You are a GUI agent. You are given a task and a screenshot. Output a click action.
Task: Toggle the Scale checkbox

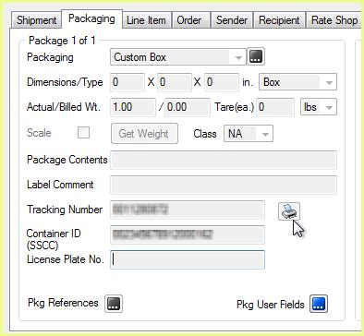83,133
